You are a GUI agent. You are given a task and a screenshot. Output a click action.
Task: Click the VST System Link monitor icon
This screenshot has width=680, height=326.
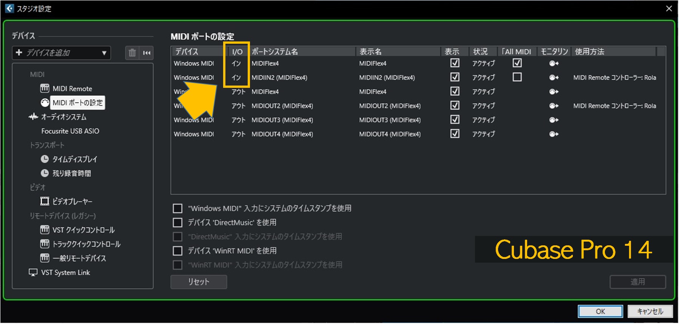33,272
